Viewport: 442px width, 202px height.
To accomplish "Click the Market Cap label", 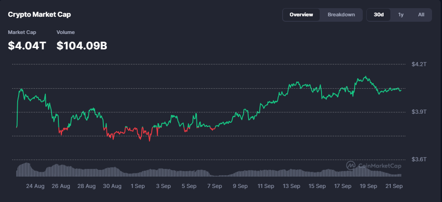I will (22, 32).
